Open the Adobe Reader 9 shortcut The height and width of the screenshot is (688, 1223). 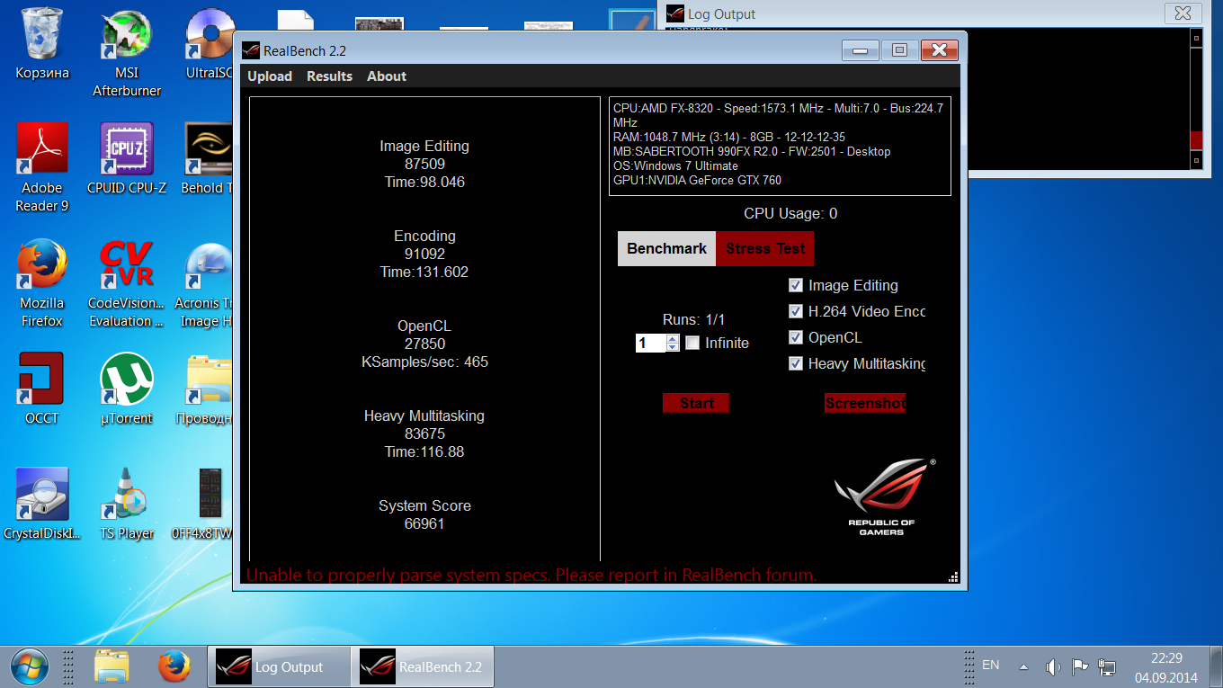point(42,167)
